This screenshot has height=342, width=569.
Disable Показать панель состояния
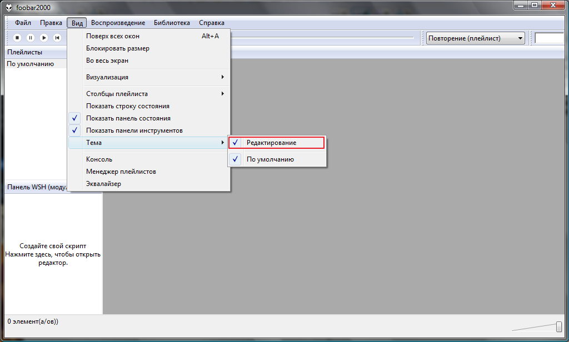128,118
